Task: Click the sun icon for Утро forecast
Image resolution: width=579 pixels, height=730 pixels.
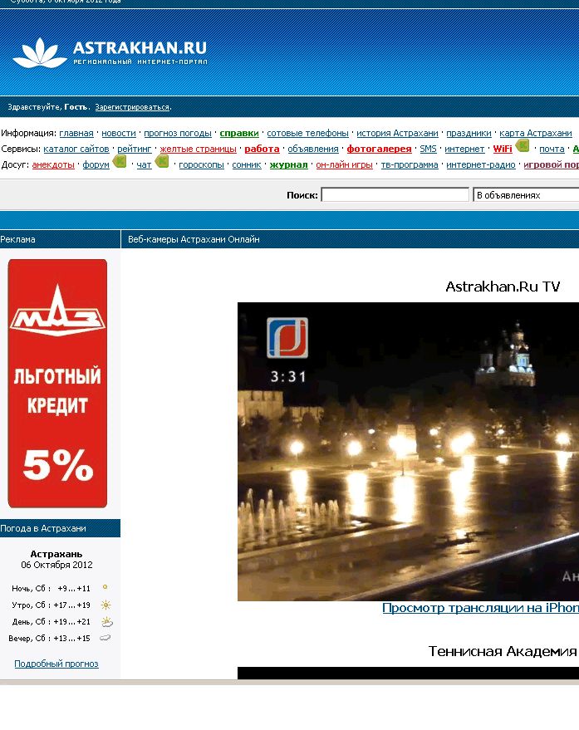Action: pos(106,605)
